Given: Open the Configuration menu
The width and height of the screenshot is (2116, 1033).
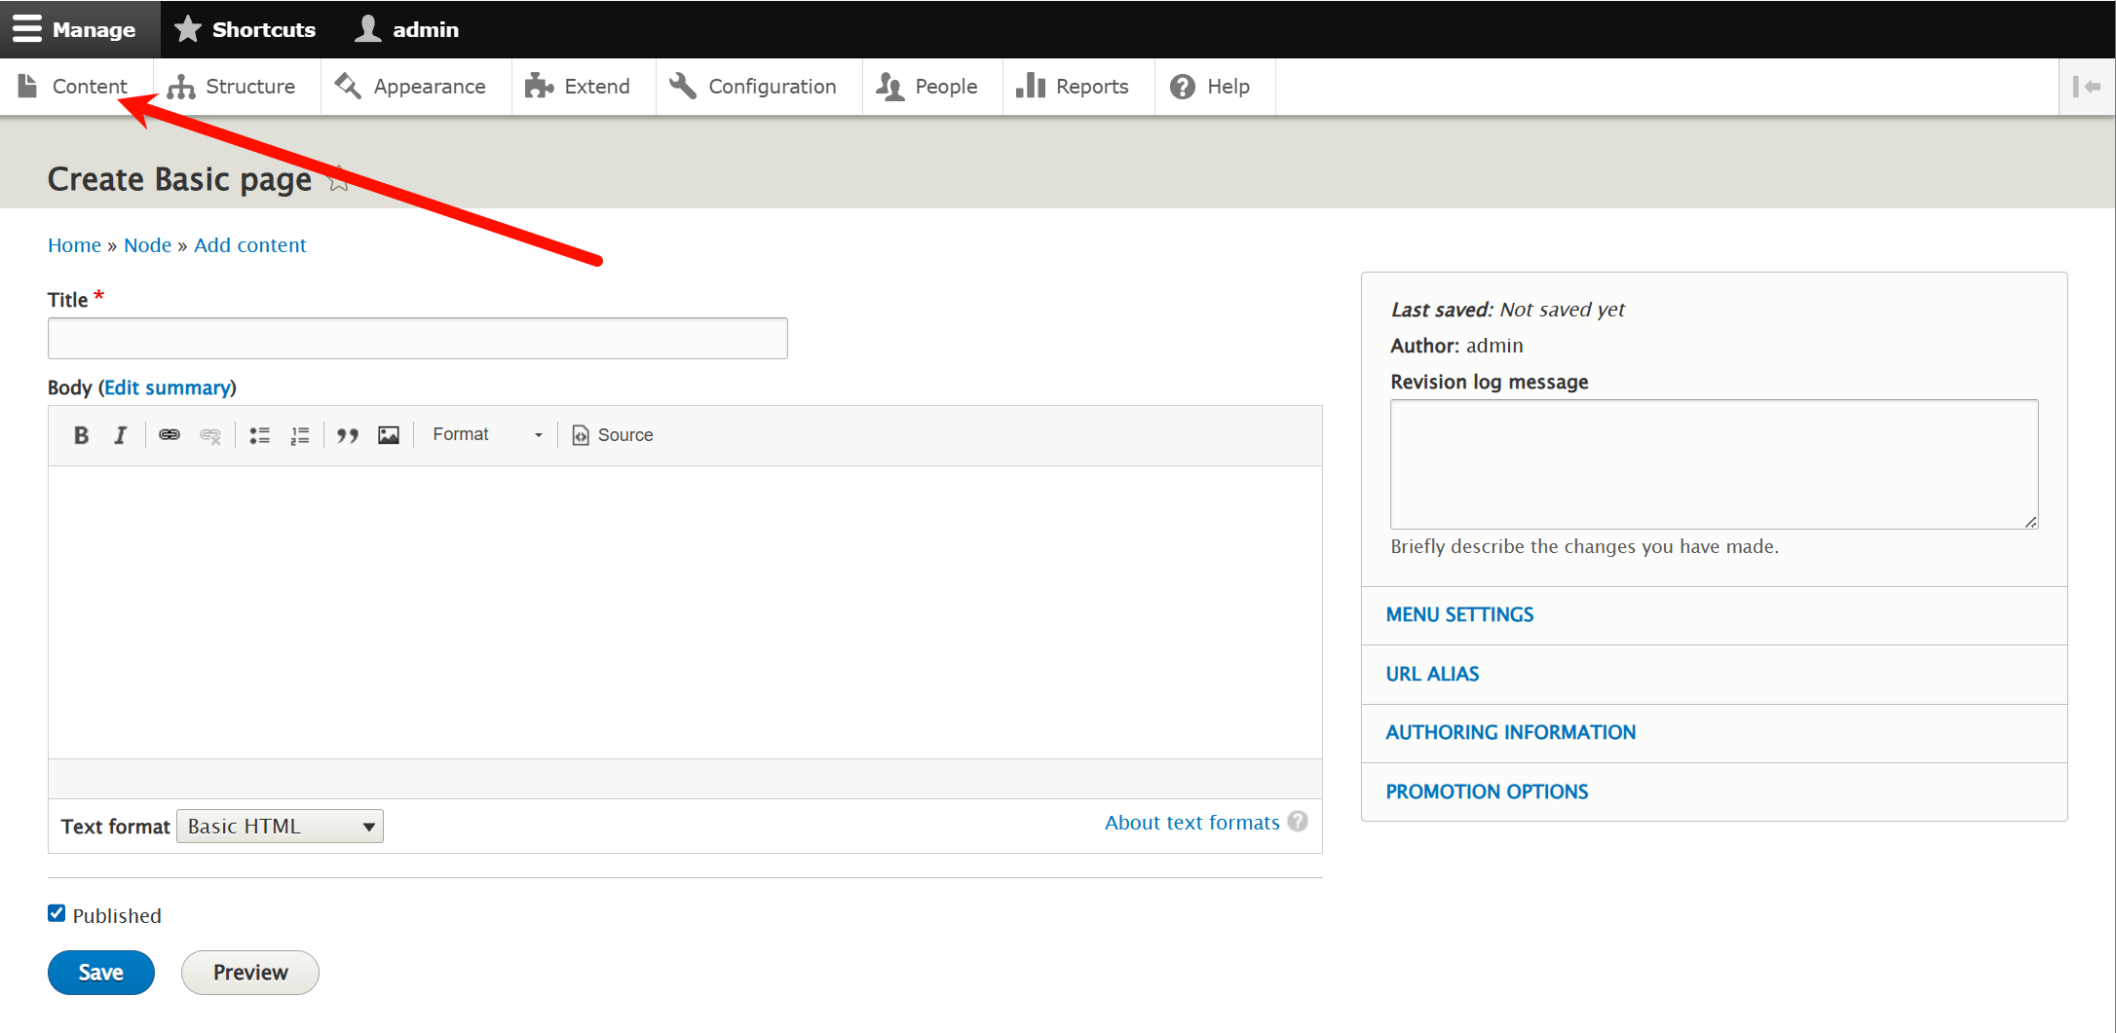Looking at the screenshot, I should [x=759, y=87].
